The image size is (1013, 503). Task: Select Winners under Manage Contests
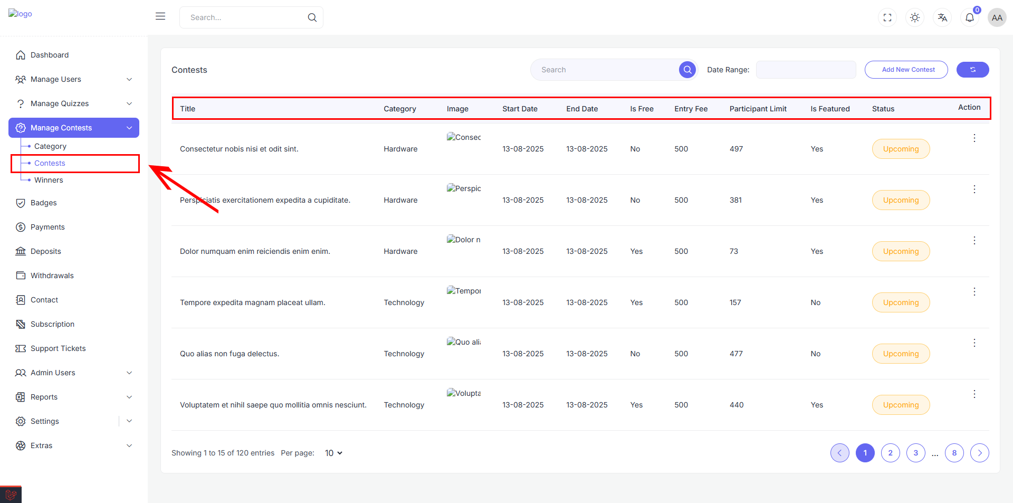[x=49, y=180]
